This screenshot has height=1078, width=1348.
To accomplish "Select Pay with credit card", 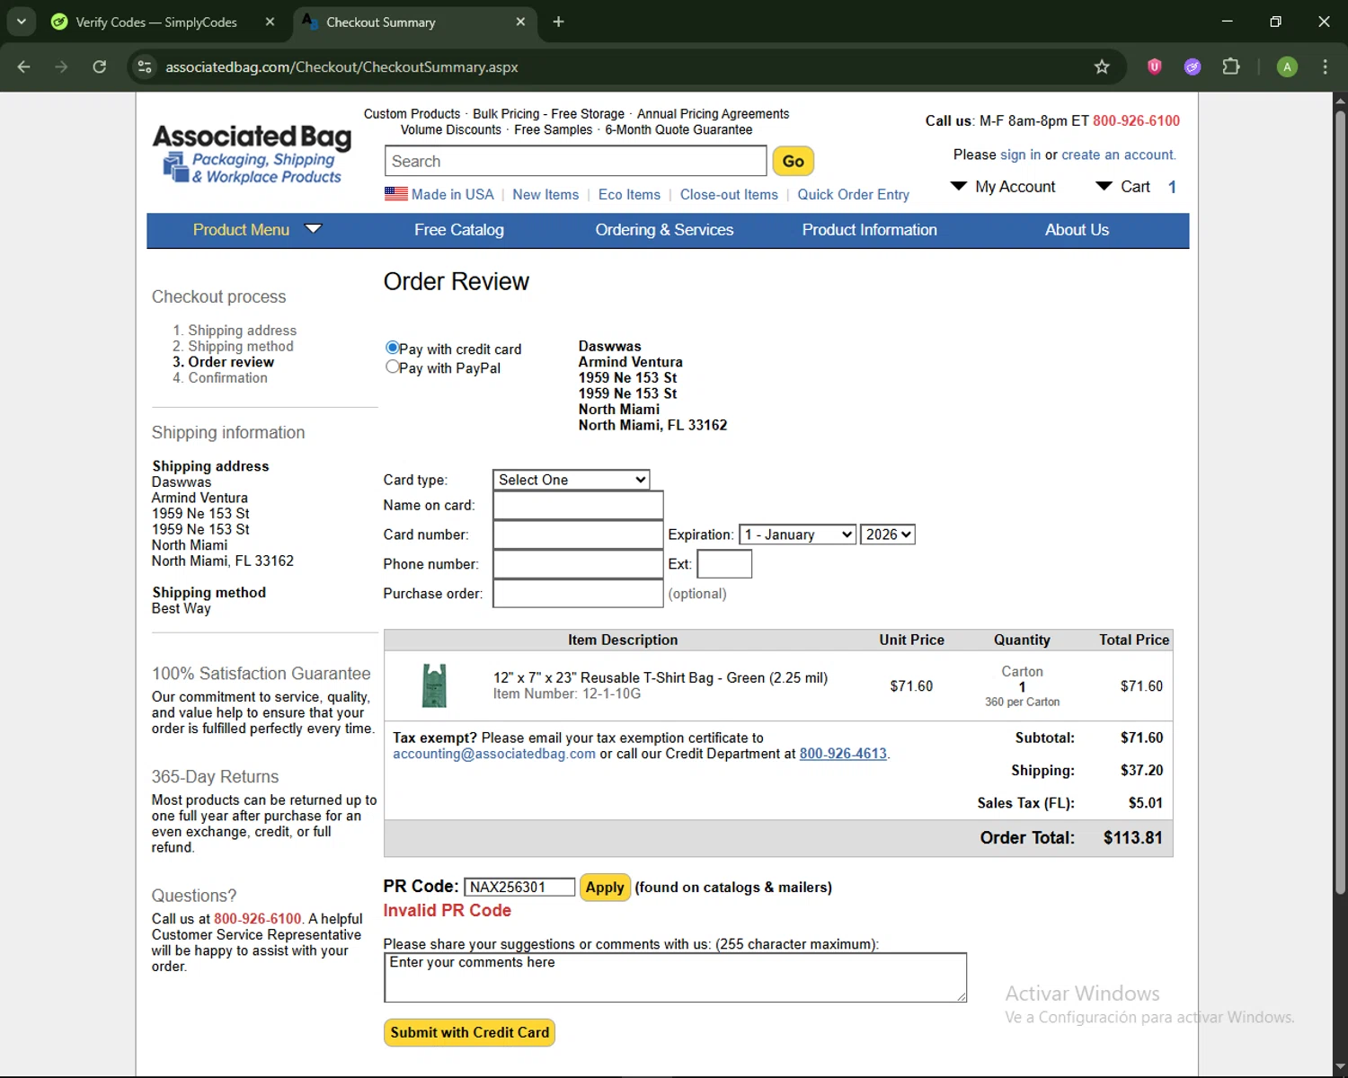I will pos(392,348).
